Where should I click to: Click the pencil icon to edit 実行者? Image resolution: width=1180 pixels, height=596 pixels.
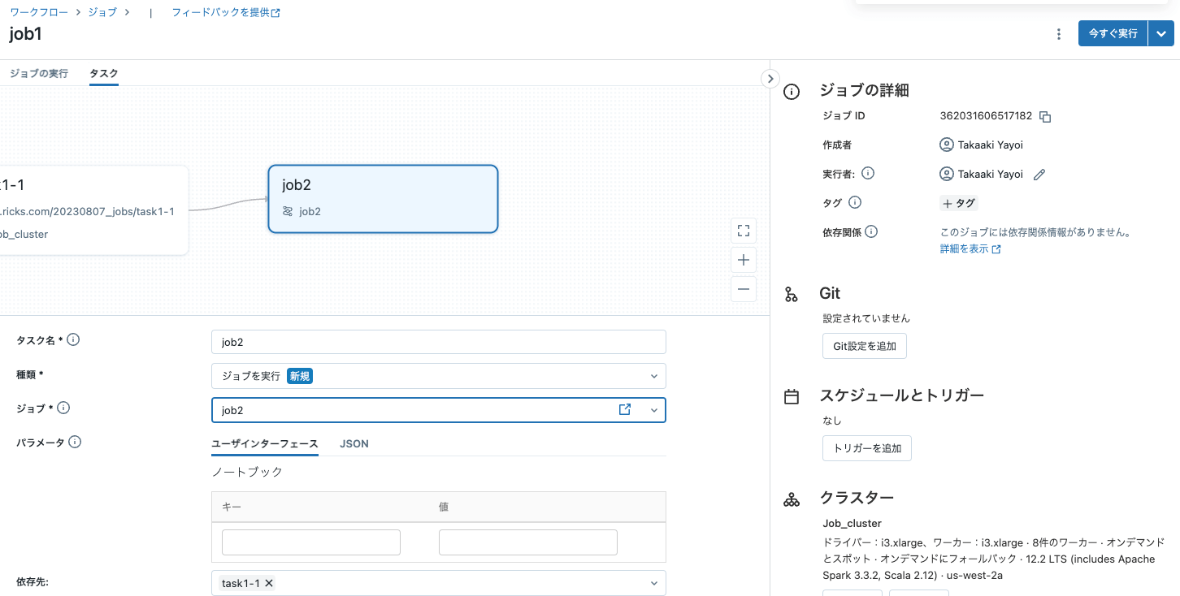tap(1039, 175)
